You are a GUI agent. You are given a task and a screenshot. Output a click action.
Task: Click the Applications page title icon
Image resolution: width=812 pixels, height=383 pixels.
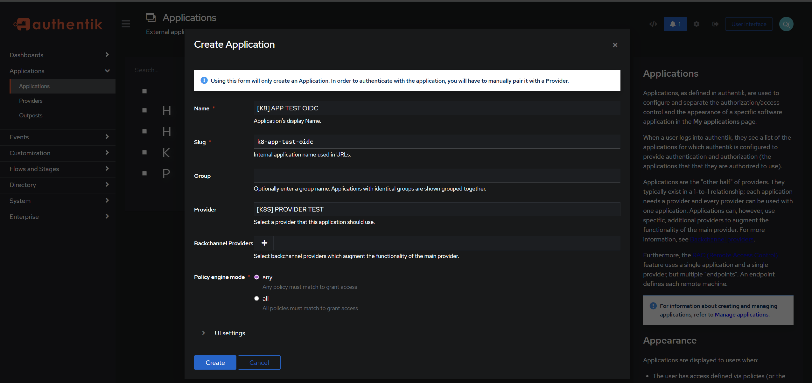(150, 17)
